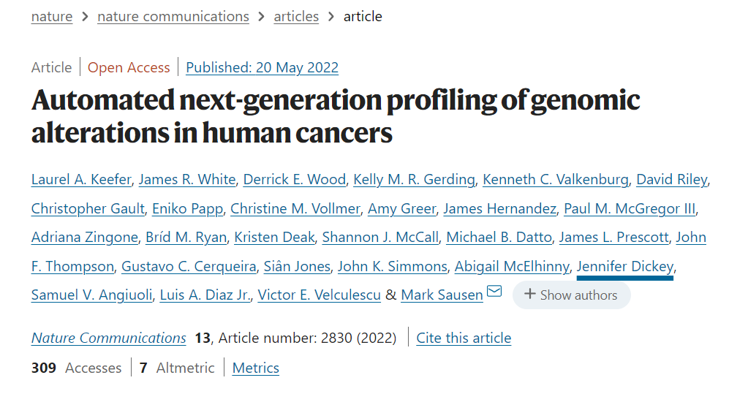
Task: Click the Published: 20 May 2022 link
Action: (x=262, y=68)
